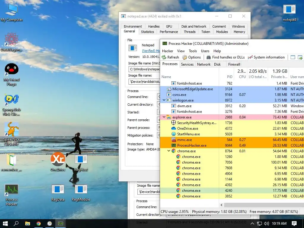This screenshot has height=228, width=304.
Task: Switch to the Firewall tab
Action: (234, 64)
